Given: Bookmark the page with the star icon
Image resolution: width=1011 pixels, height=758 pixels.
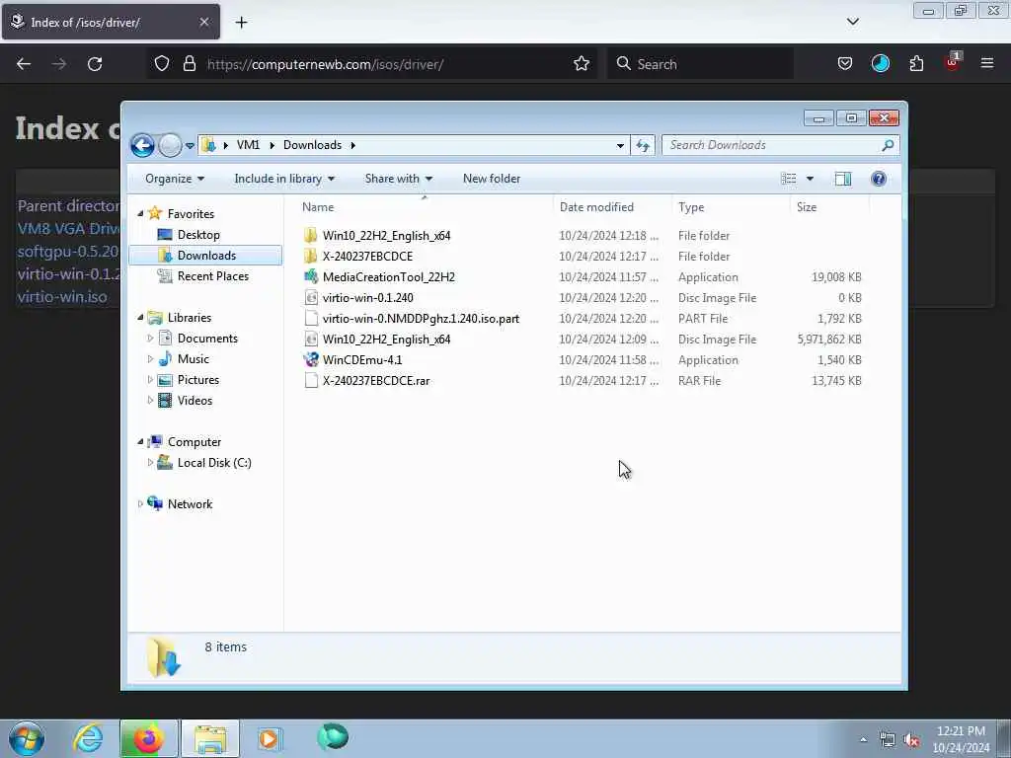Looking at the screenshot, I should 581,64.
